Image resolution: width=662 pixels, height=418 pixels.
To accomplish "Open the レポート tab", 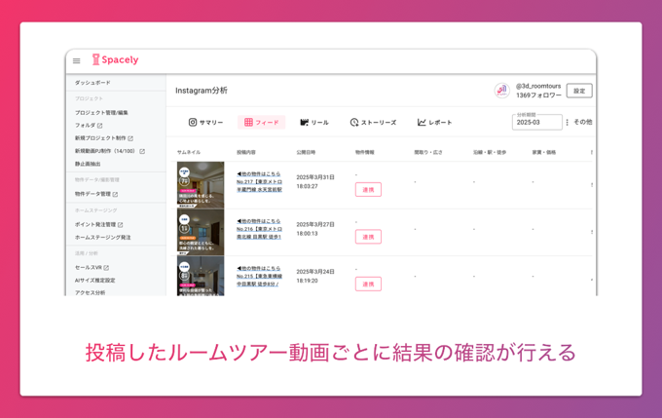I will click(434, 123).
